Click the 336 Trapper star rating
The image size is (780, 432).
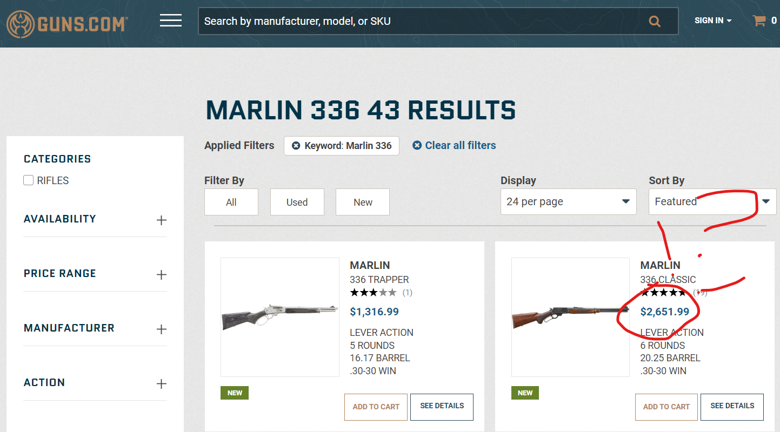(373, 293)
